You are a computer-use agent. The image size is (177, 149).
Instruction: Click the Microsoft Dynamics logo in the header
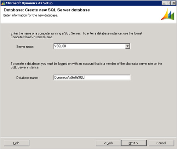click(168, 14)
